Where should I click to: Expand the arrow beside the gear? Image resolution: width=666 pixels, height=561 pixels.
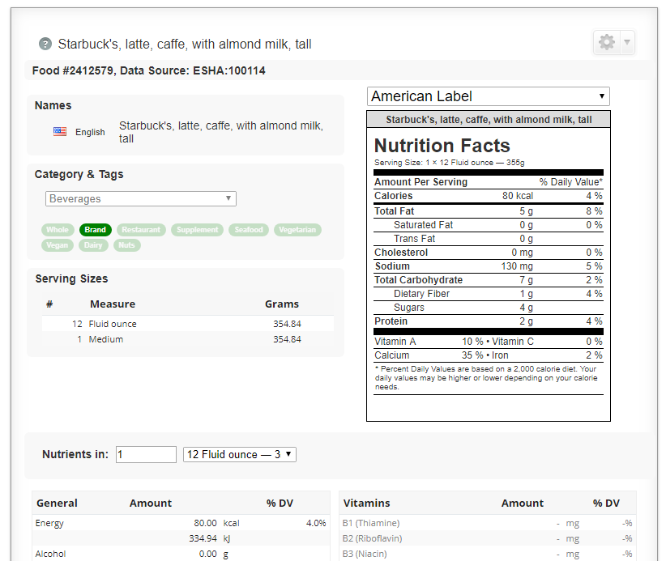[627, 42]
